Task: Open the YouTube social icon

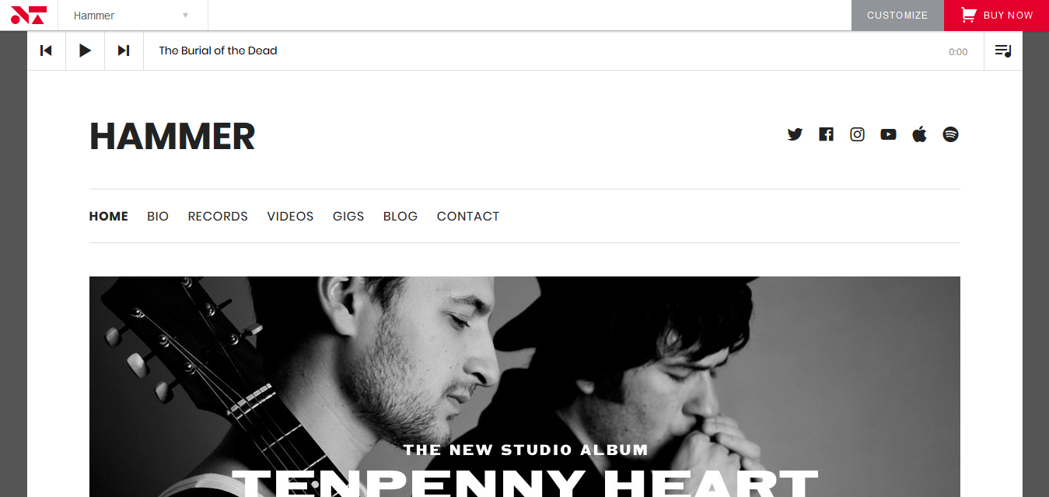Action: click(x=888, y=134)
